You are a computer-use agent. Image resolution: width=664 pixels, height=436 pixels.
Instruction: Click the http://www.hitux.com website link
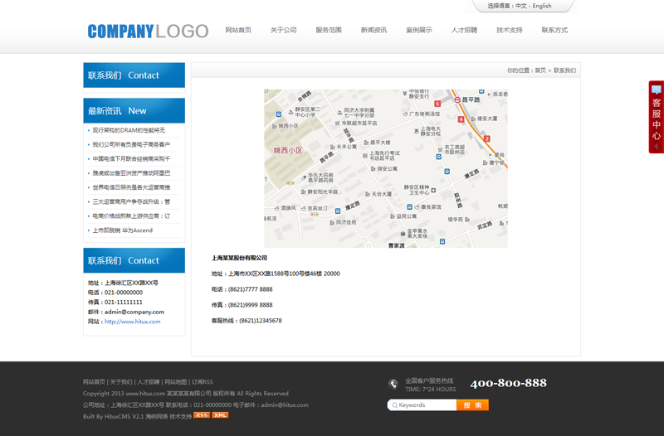pyautogui.click(x=133, y=322)
